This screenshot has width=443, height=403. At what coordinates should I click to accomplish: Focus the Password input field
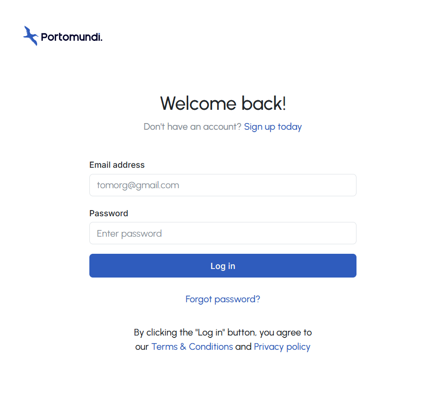click(x=222, y=233)
